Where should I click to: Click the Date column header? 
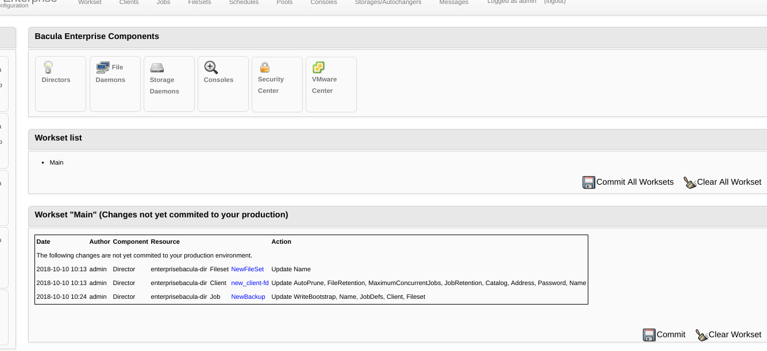(x=43, y=241)
